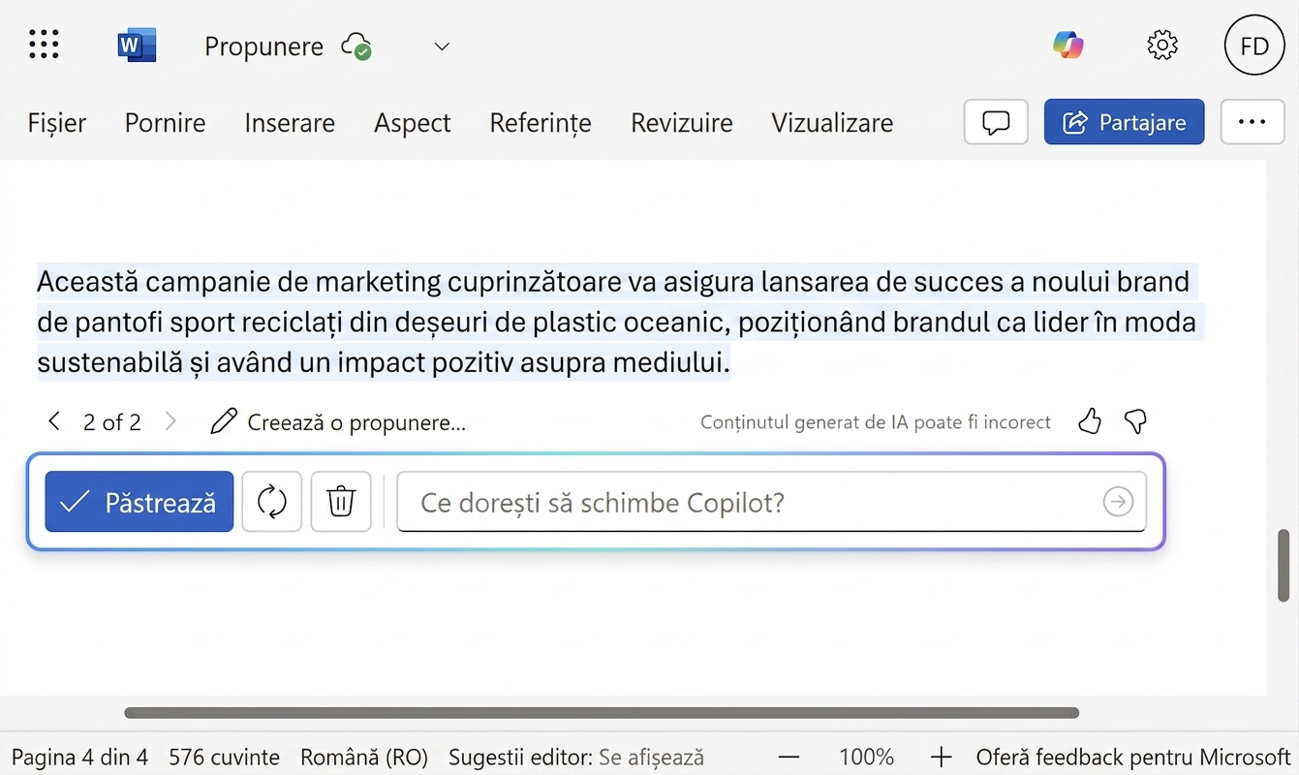This screenshot has height=775, width=1299.
Task: Zoom out with the minus button
Action: point(789,757)
